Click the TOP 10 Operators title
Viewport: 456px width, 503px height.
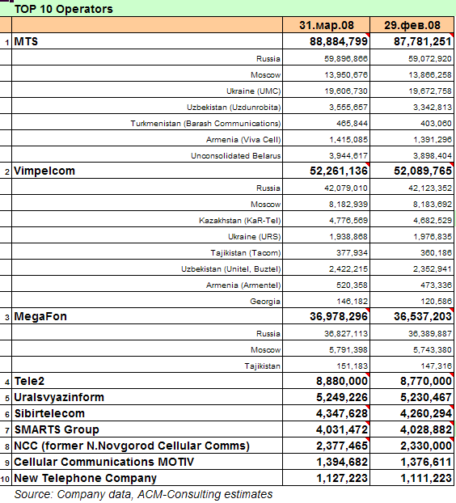click(64, 9)
